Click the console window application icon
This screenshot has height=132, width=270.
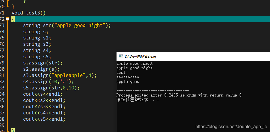(x=121, y=56)
